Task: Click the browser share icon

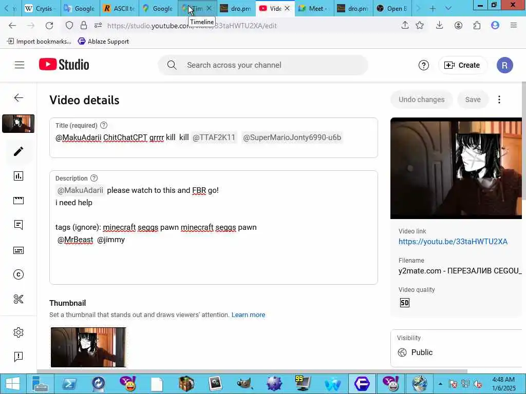Action: pos(405,26)
